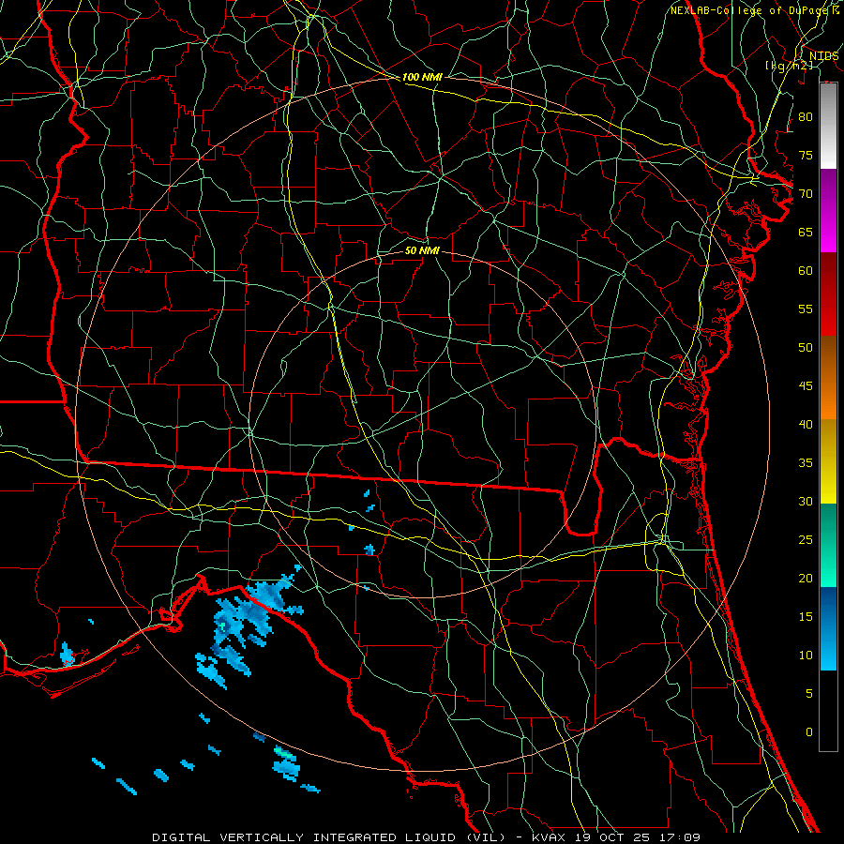Click the 55 value on the color scale

click(806, 309)
